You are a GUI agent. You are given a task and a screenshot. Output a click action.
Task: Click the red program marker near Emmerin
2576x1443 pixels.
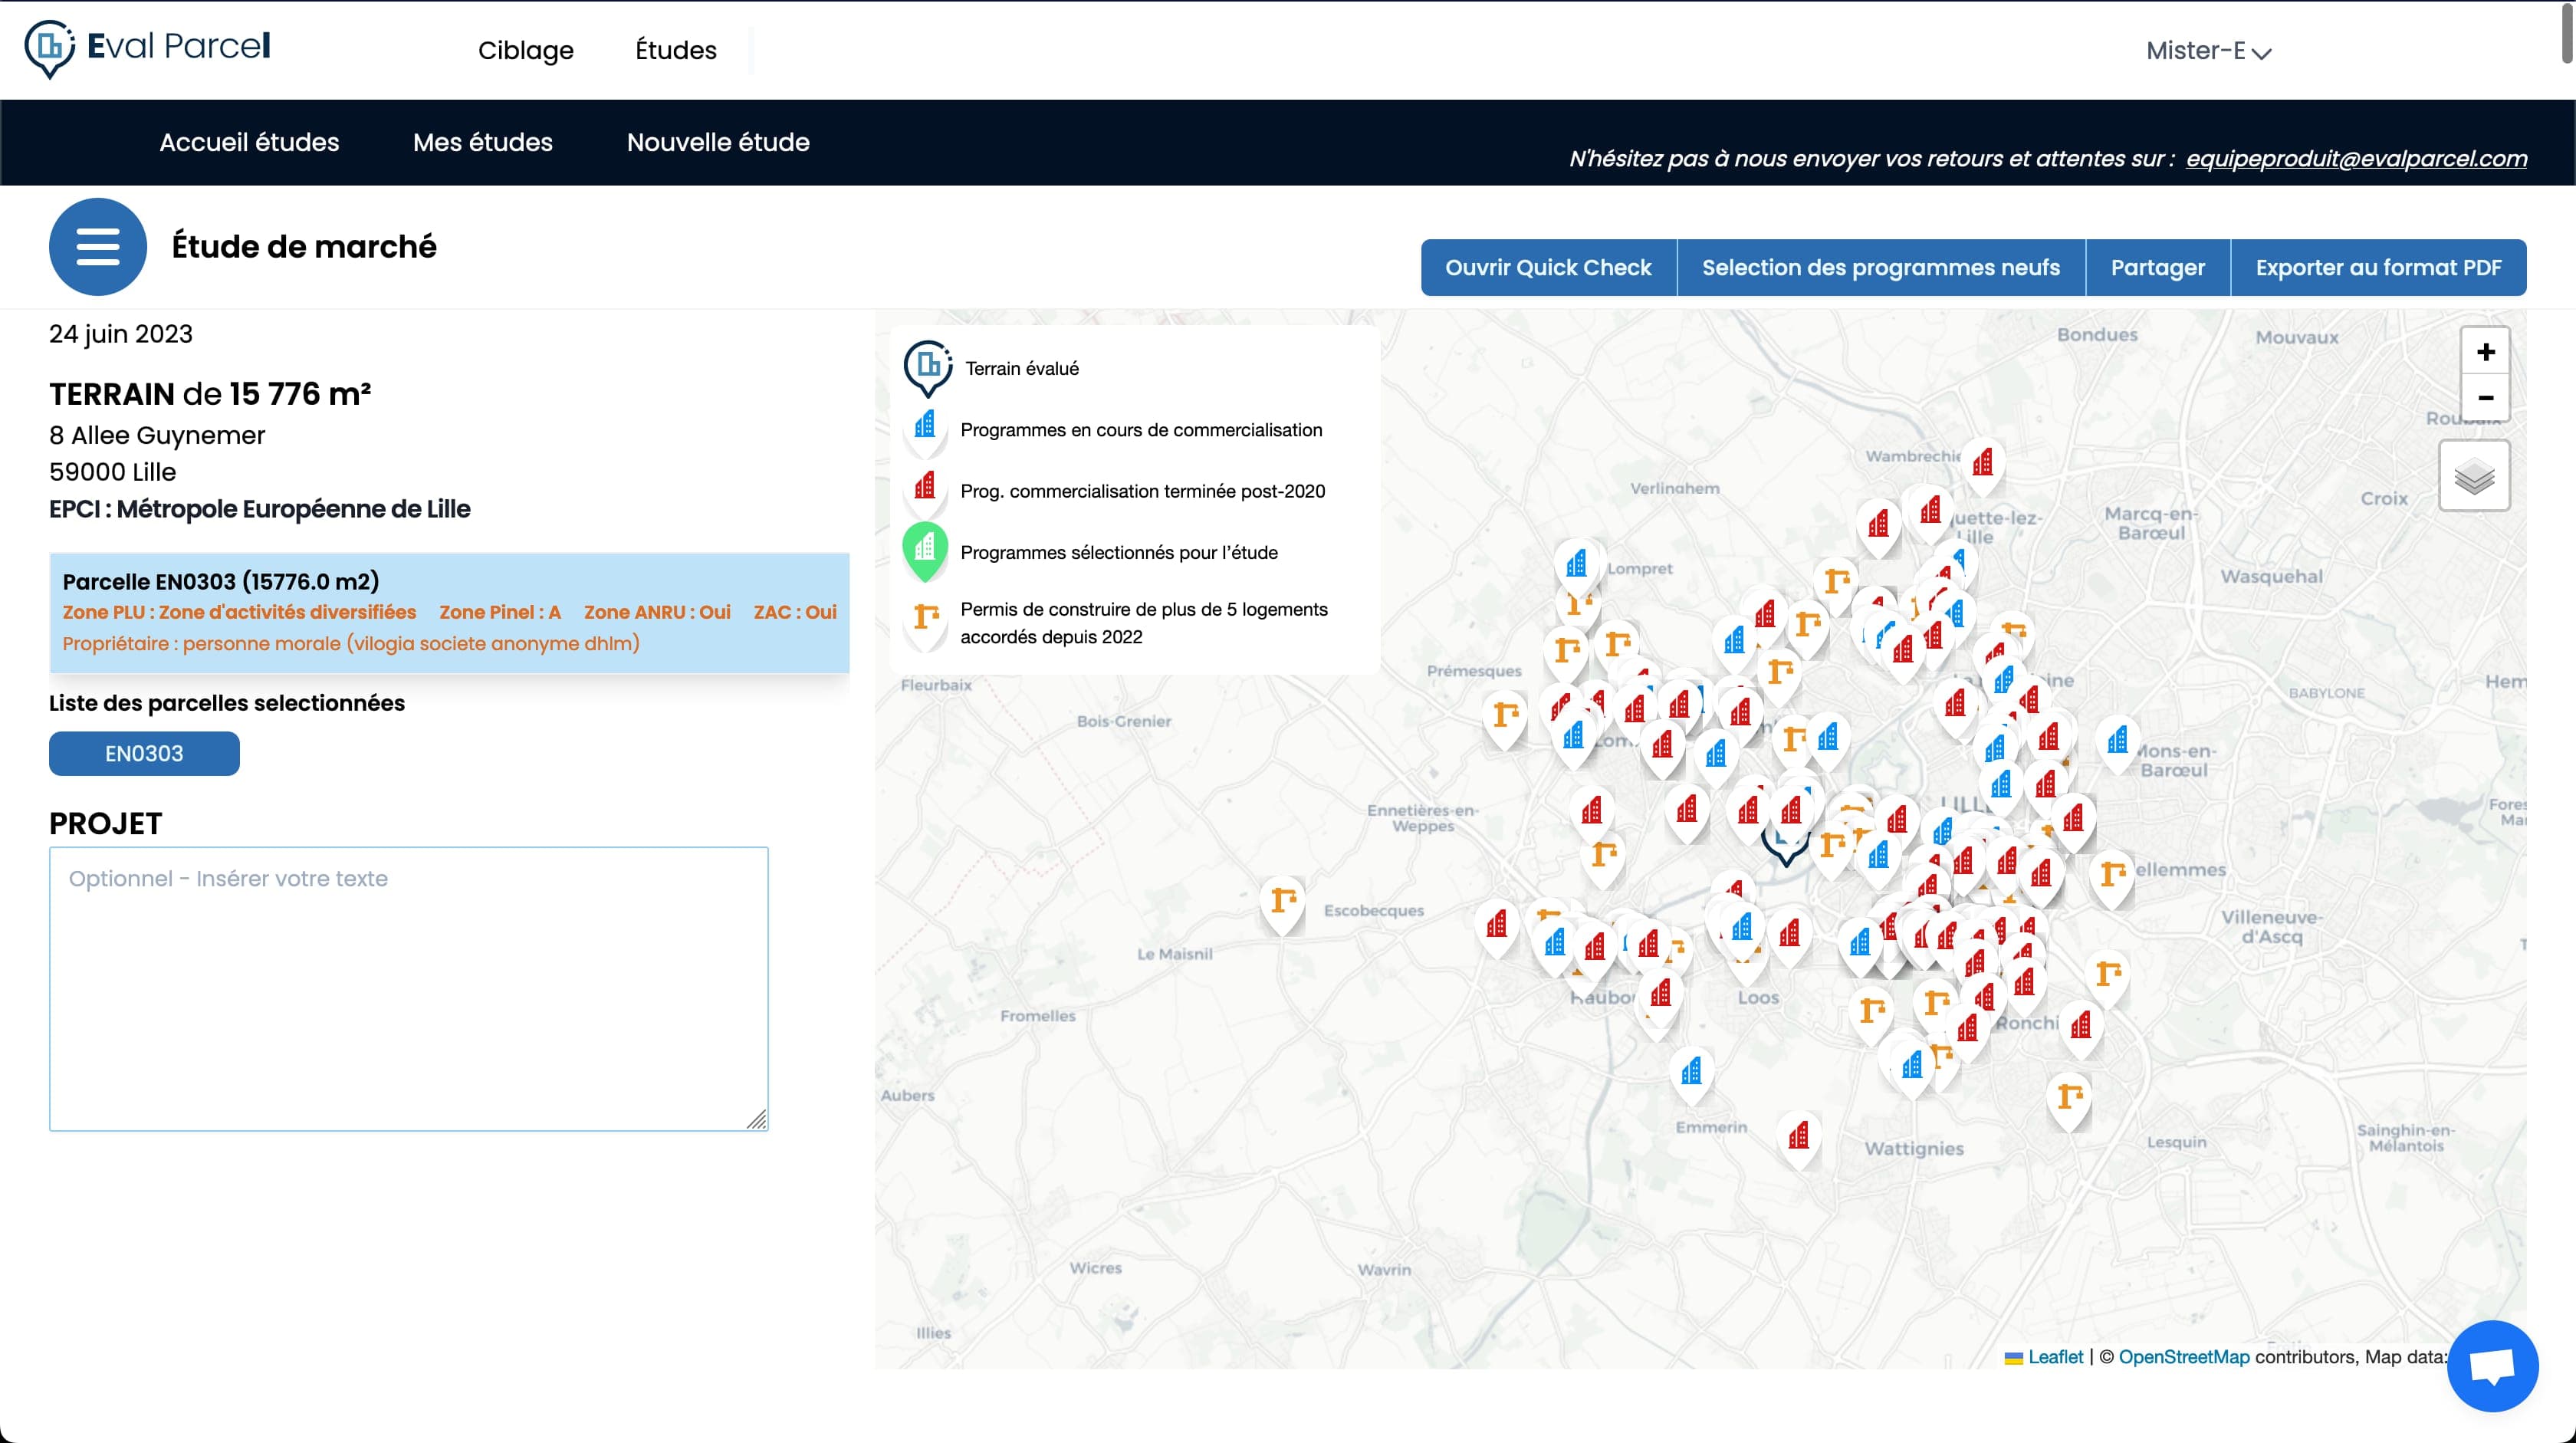1798,1136
